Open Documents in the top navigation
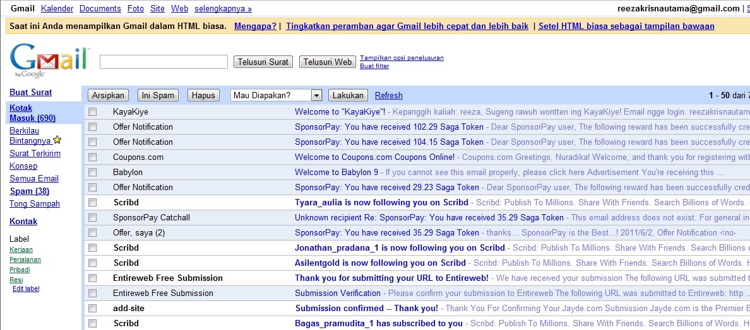The width and height of the screenshot is (750, 330). click(100, 9)
